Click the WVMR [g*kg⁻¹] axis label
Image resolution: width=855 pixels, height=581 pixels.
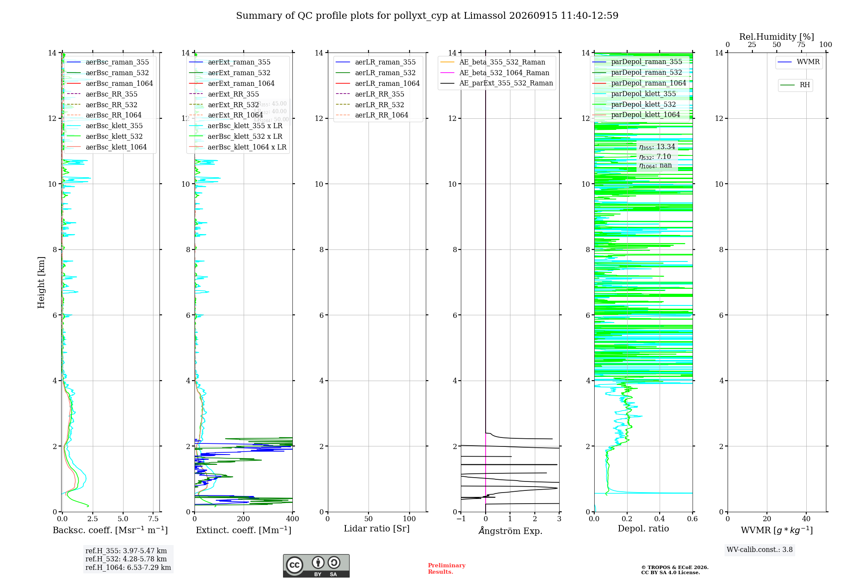[777, 530]
